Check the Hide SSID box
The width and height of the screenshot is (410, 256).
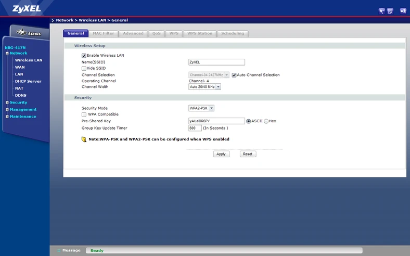[84, 68]
